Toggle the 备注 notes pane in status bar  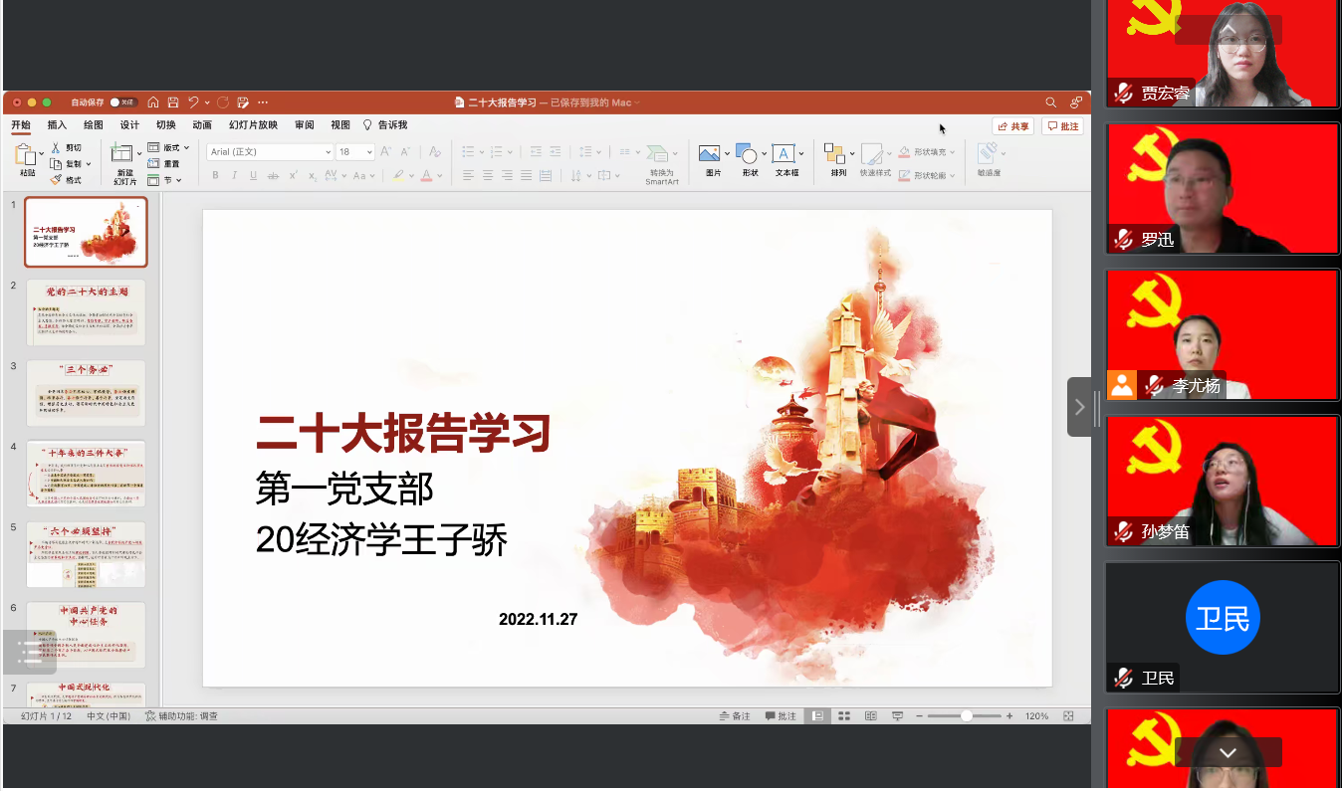pos(735,716)
